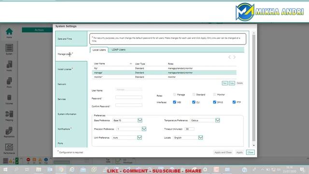Go to next users page arrow

[234, 57]
